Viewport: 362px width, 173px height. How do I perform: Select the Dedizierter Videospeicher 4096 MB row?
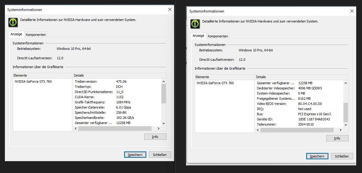(x=299, y=88)
